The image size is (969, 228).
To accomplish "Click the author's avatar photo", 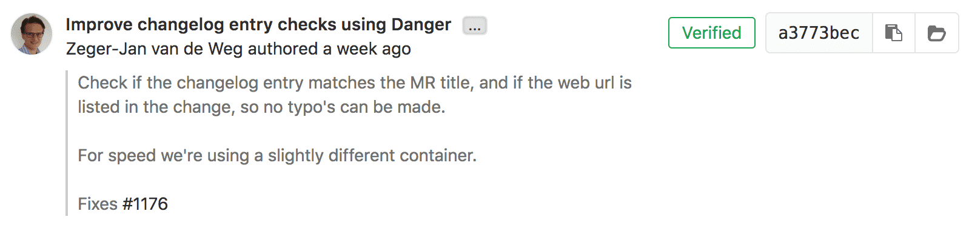I will point(32,34).
